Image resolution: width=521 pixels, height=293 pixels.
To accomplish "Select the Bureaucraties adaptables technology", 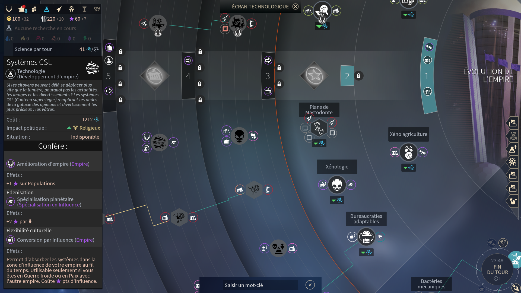I will click(366, 237).
